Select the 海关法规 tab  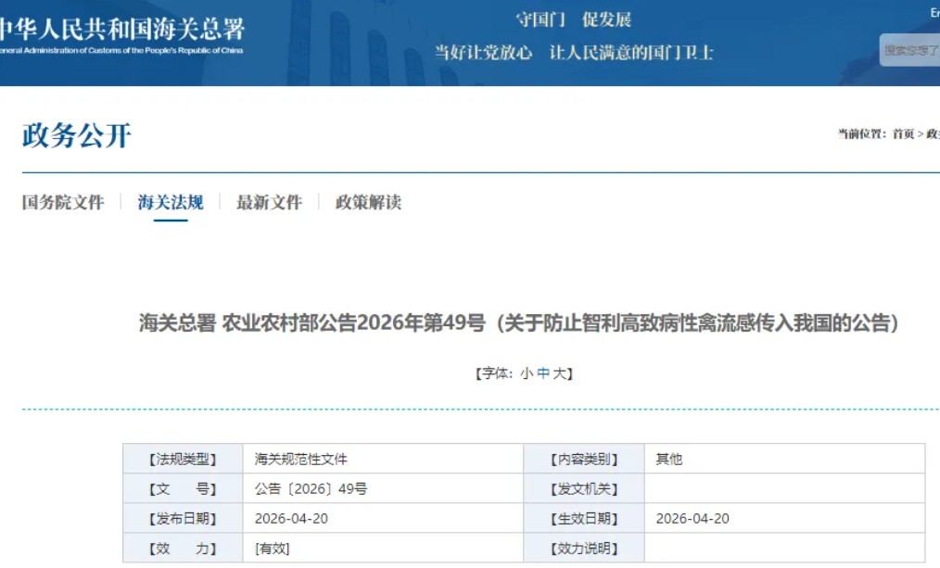[171, 202]
